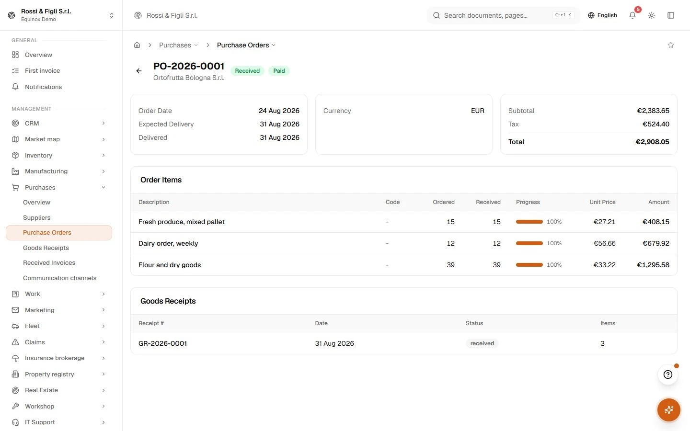Open the Purchases breadcrumb dropdown
This screenshot has width=690, height=431.
point(178,45)
